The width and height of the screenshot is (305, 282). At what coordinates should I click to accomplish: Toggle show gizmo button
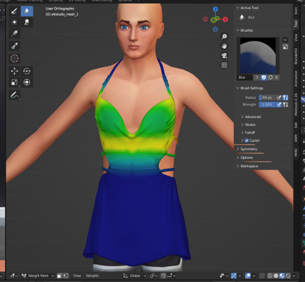[233, 276]
